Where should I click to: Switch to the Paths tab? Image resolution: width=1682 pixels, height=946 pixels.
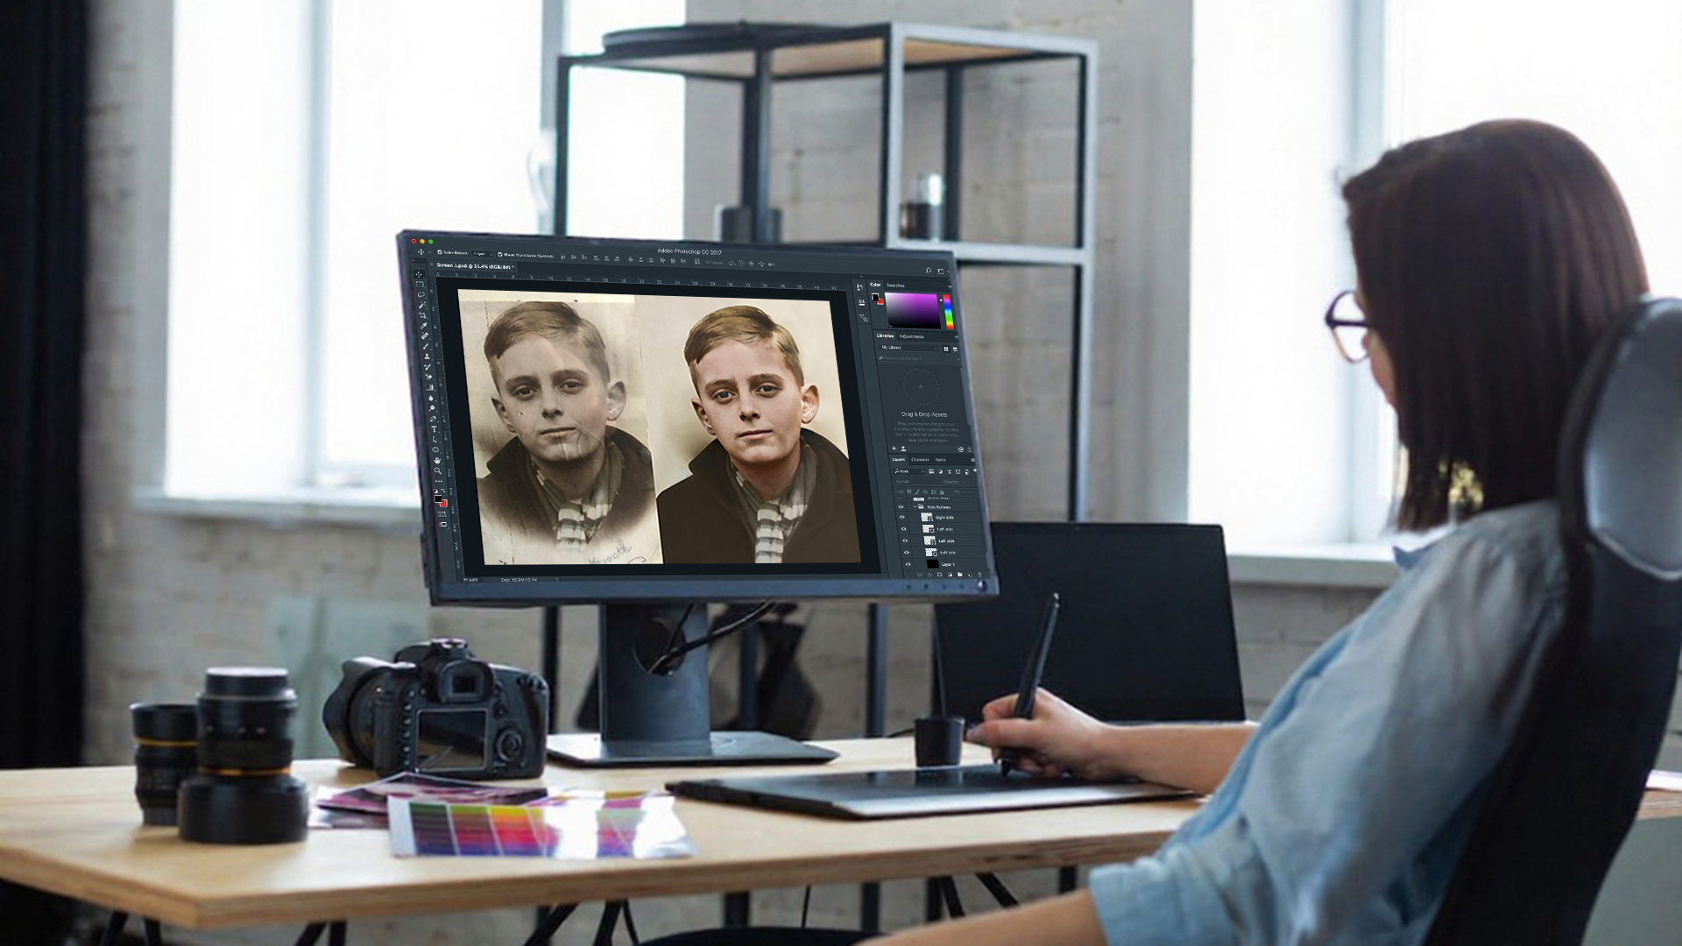(941, 460)
